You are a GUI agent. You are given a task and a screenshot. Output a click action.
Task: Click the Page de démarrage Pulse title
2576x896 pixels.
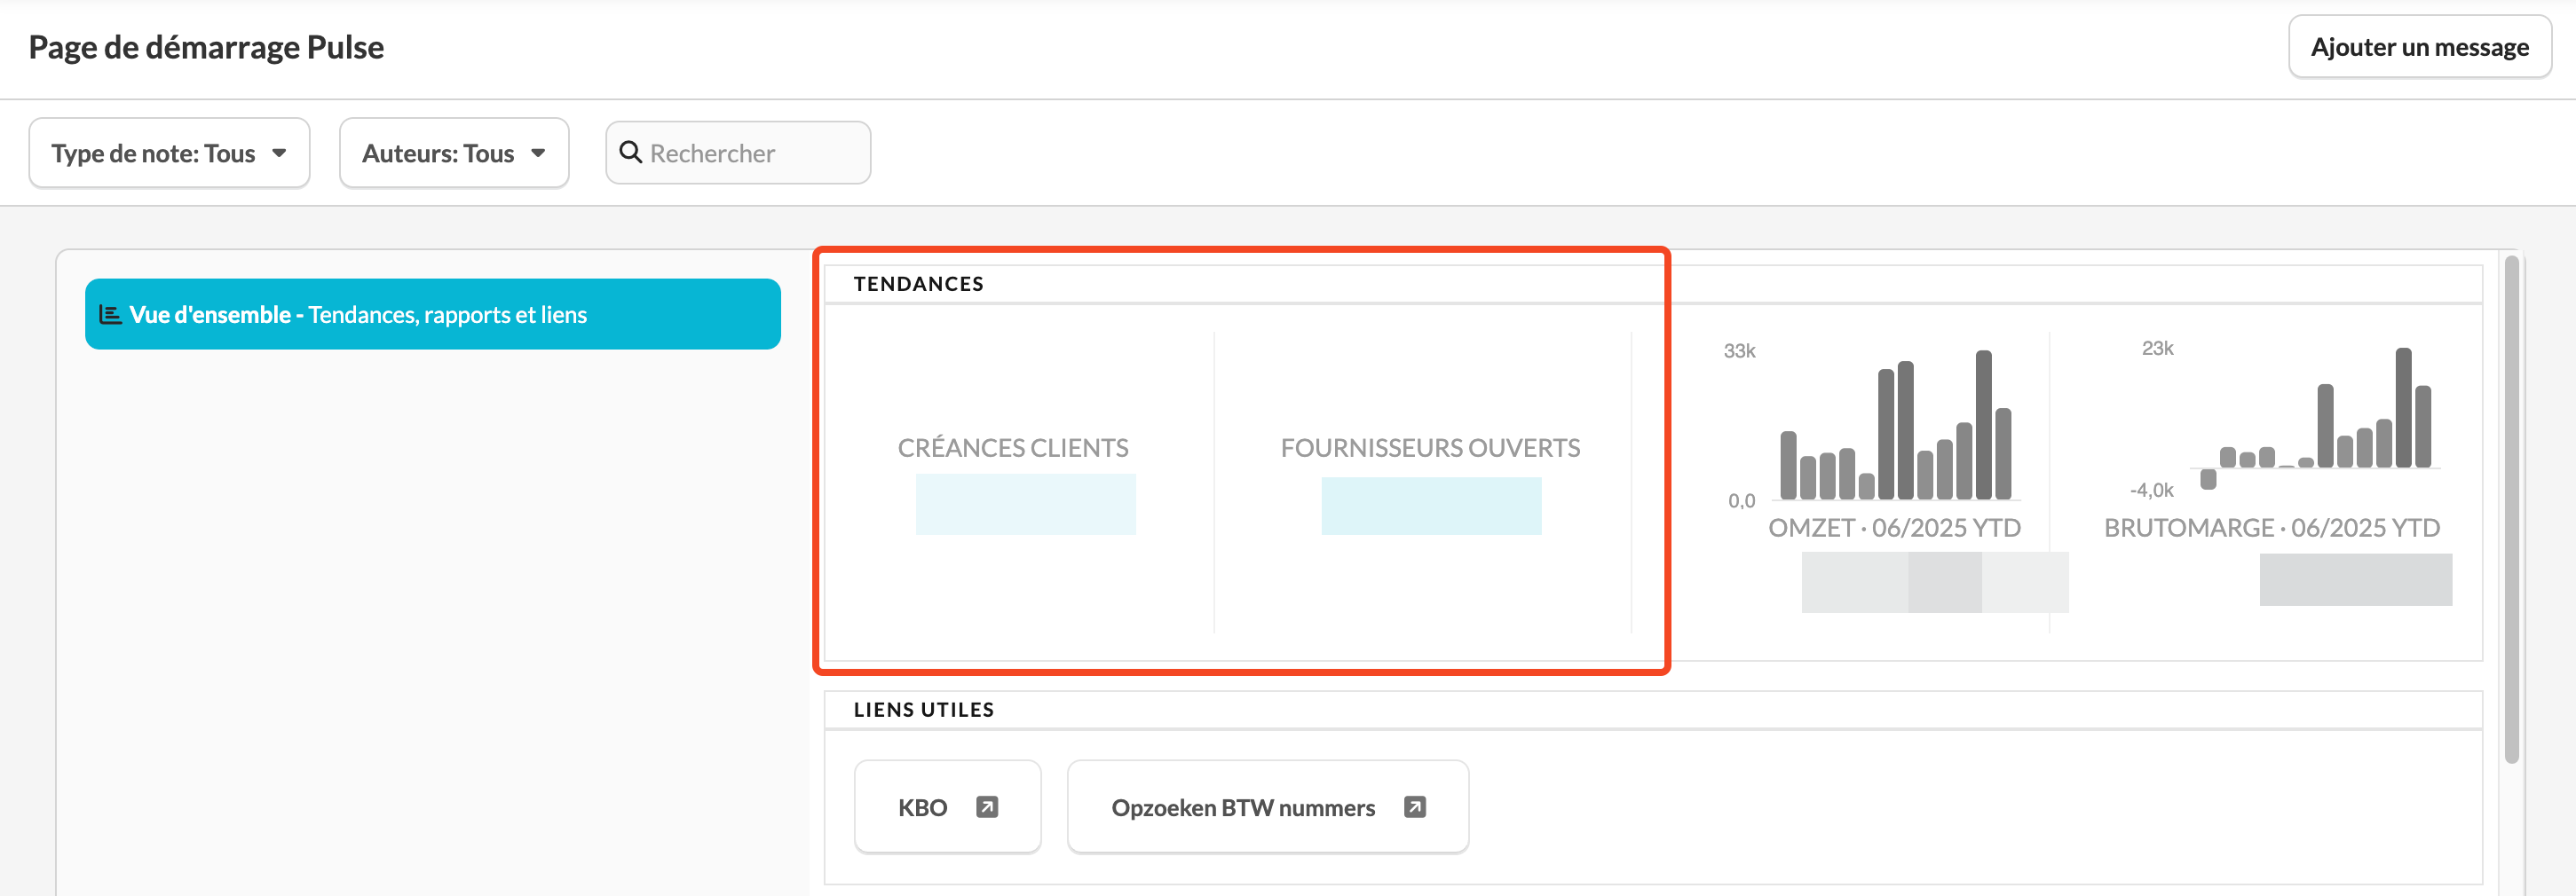click(x=206, y=47)
